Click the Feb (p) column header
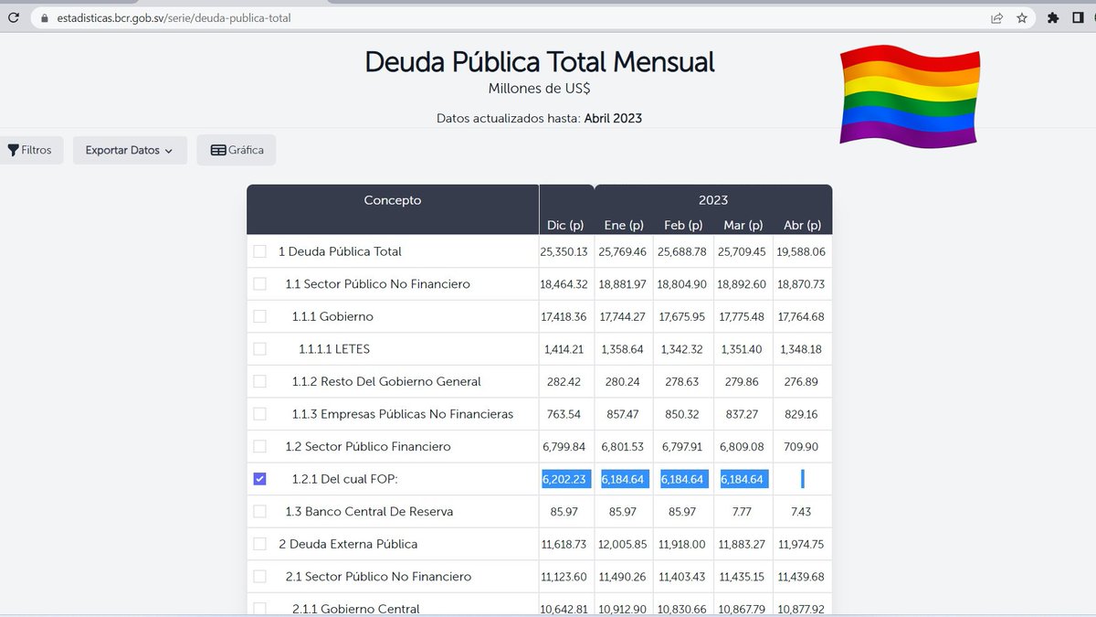The height and width of the screenshot is (617, 1096). [683, 225]
